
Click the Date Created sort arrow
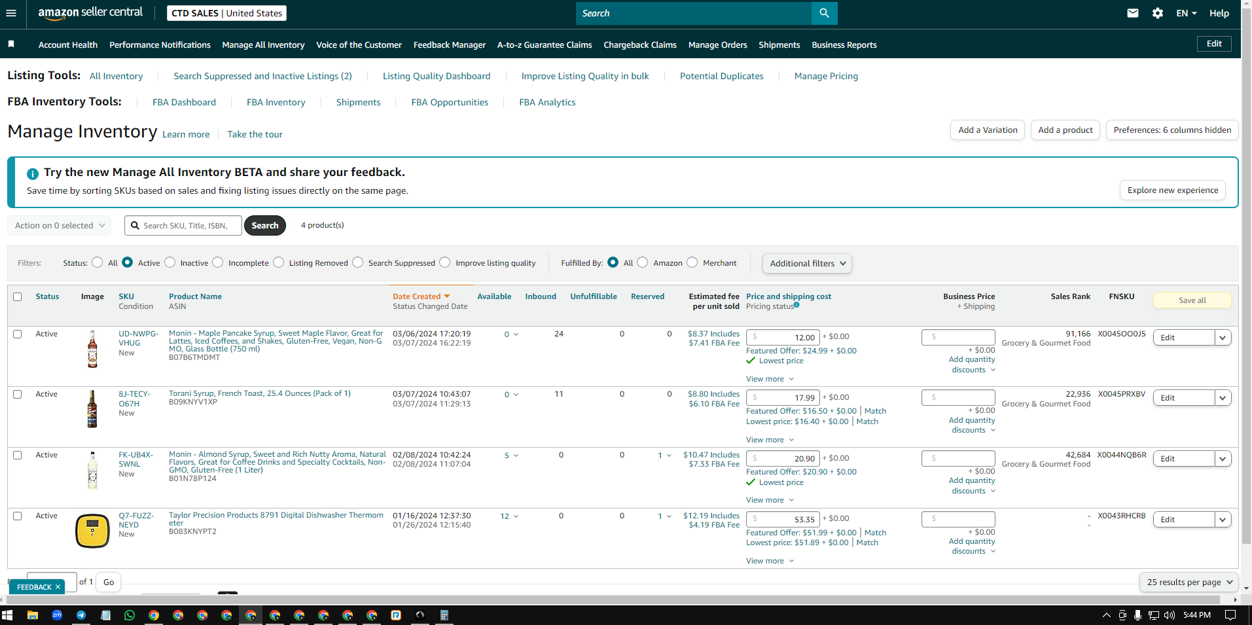click(x=447, y=296)
